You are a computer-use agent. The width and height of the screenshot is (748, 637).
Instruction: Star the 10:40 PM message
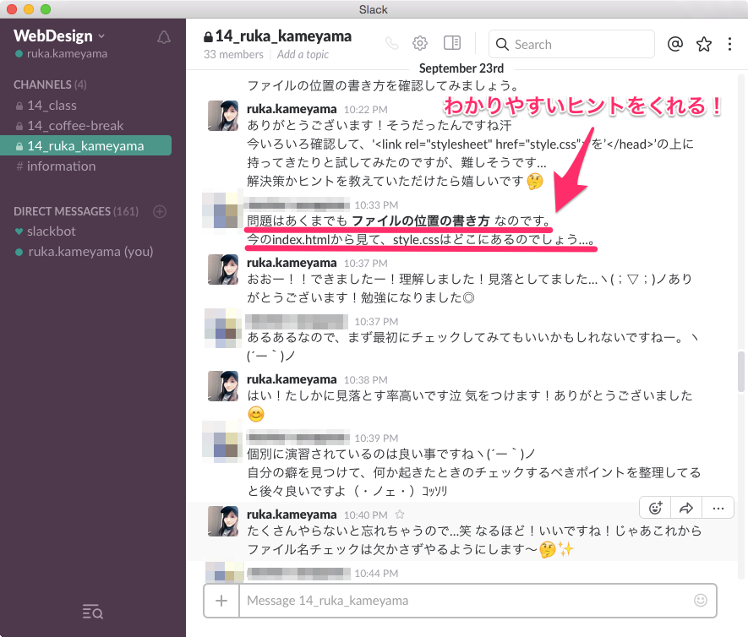pyautogui.click(x=400, y=514)
